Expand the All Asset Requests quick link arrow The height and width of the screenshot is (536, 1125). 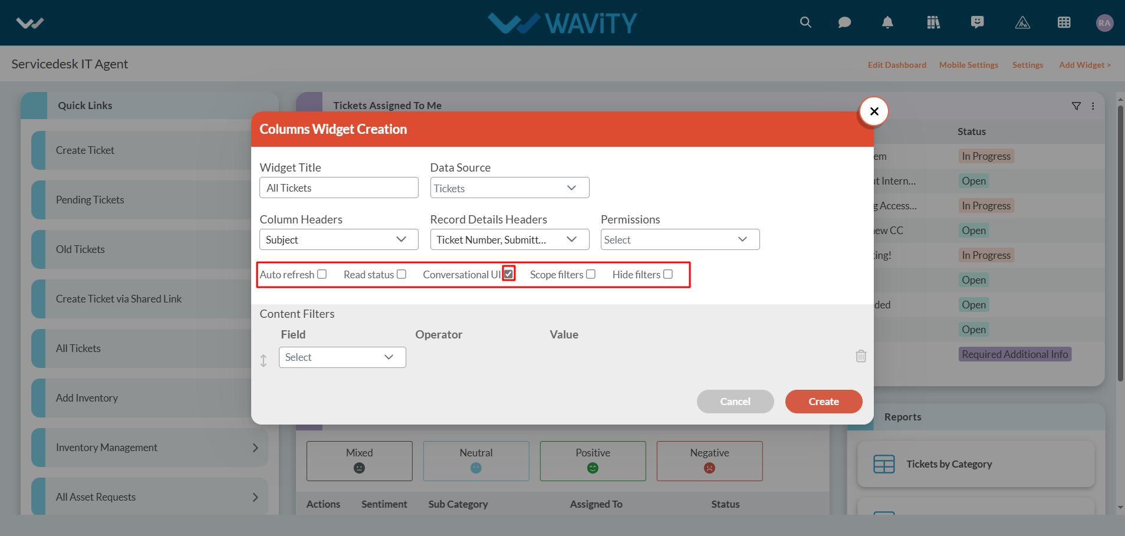pos(255,497)
